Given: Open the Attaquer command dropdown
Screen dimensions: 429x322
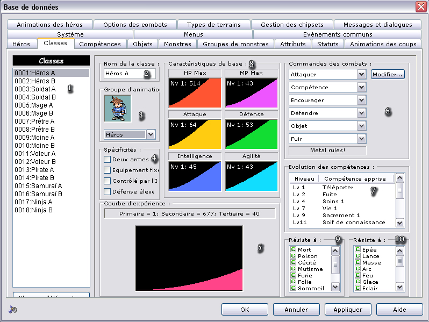Looking at the screenshot, I should click(361, 74).
